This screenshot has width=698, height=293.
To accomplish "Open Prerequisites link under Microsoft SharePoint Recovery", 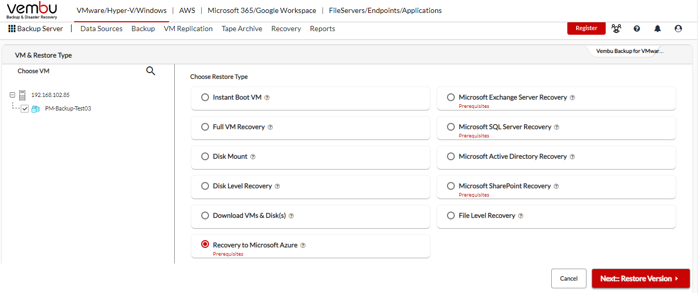I will (474, 195).
